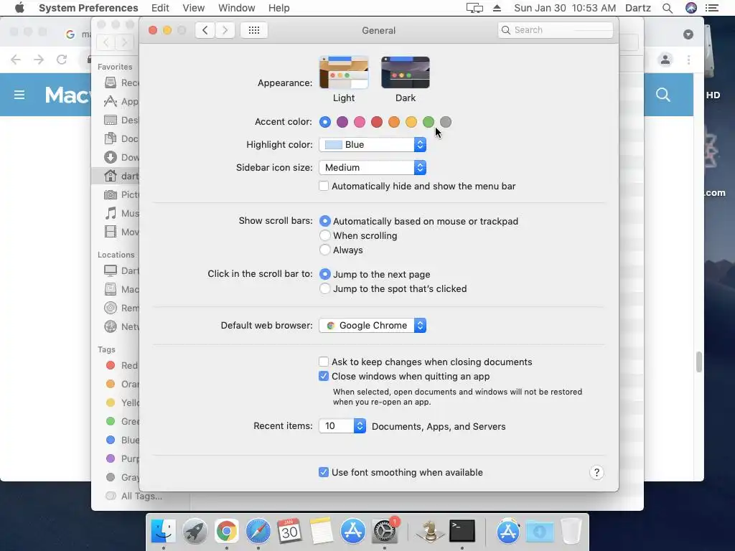Screen dimensions: 735x551
Task: Open Notification Center list icon
Action: click(x=712, y=8)
